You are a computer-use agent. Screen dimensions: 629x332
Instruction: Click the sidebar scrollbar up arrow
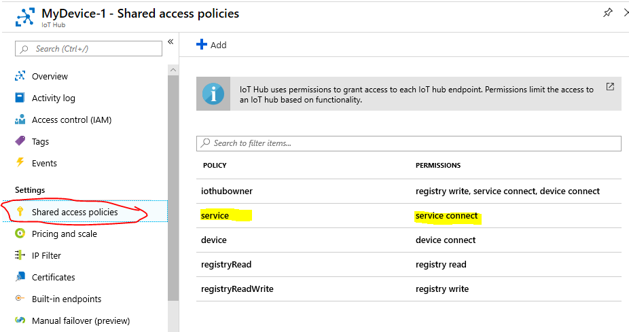(173, 70)
